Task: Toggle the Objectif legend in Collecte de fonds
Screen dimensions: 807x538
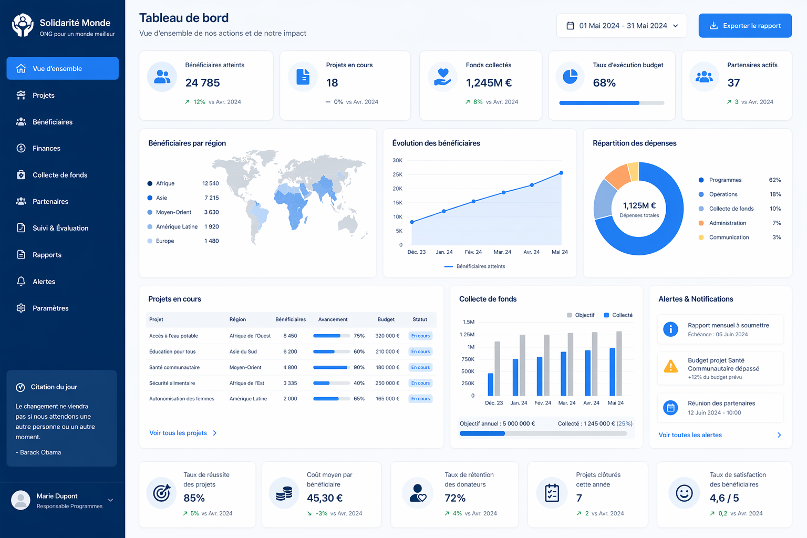Action: point(581,315)
